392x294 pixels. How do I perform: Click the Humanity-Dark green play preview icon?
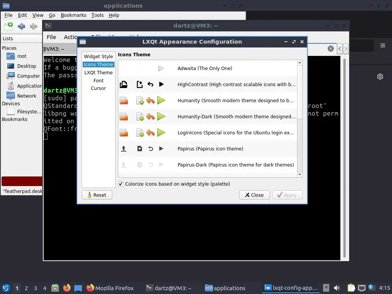(161, 116)
